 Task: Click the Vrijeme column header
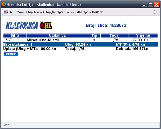(143, 35)
